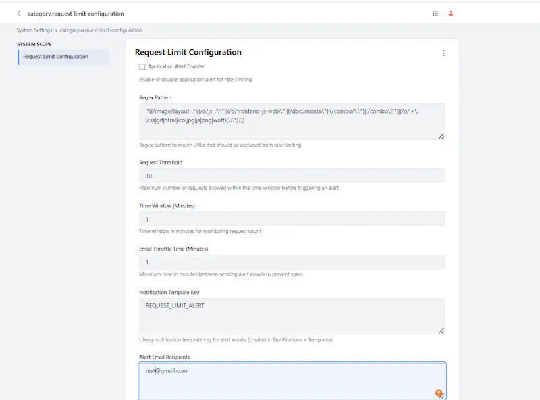Viewport: 540px width, 400px height.
Task: Go back using the left chevron icon
Action: [x=19, y=14]
